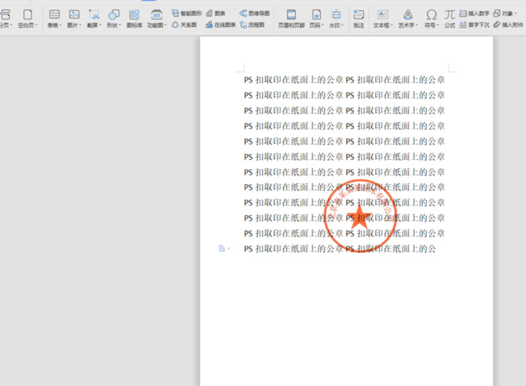
Task: Select the red stamp seal image
Action: pos(360,216)
